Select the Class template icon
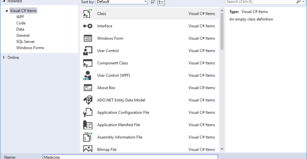307x159 pixels. [x=88, y=14]
